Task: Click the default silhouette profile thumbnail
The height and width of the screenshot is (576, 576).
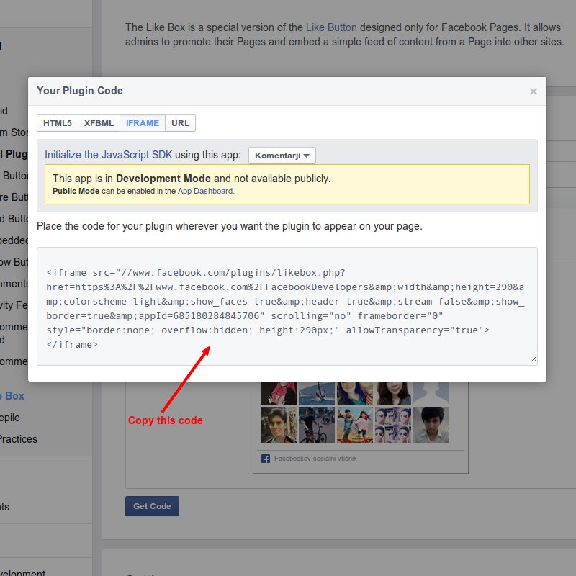Action: (431, 392)
